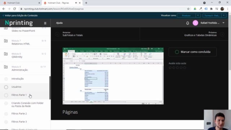
Task: Click the browser forward arrow
Action: [x=9, y=9]
